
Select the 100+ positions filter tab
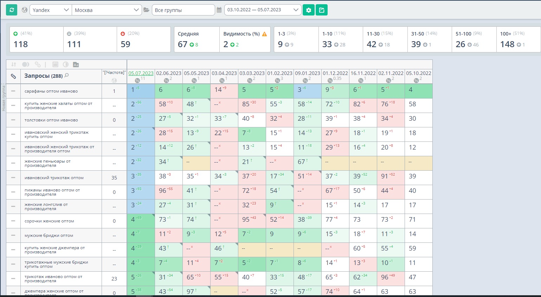tap(518, 39)
